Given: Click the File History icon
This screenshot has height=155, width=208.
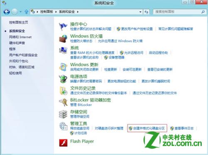Looking at the screenshot, I should pyautogui.click(x=63, y=91).
